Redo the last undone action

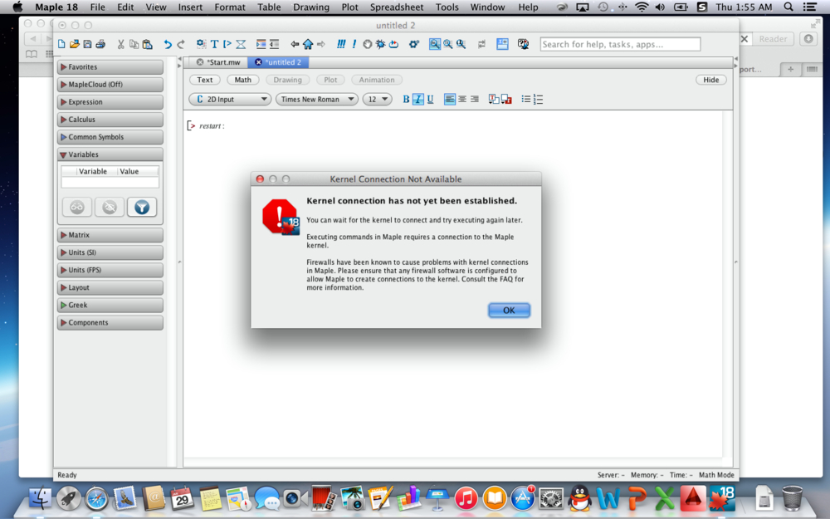[181, 45]
